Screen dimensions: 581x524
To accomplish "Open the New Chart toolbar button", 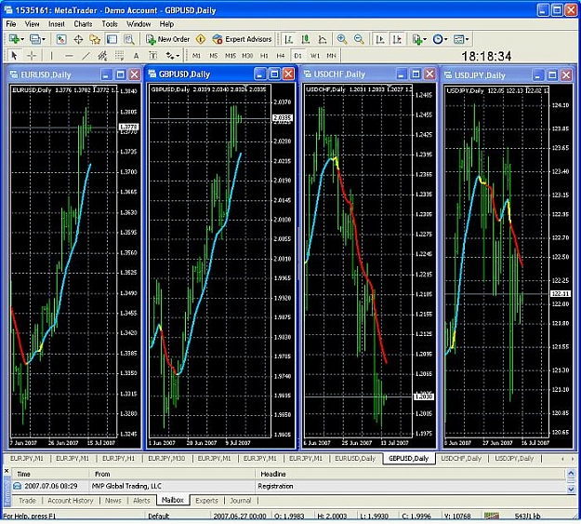I will click(x=14, y=39).
